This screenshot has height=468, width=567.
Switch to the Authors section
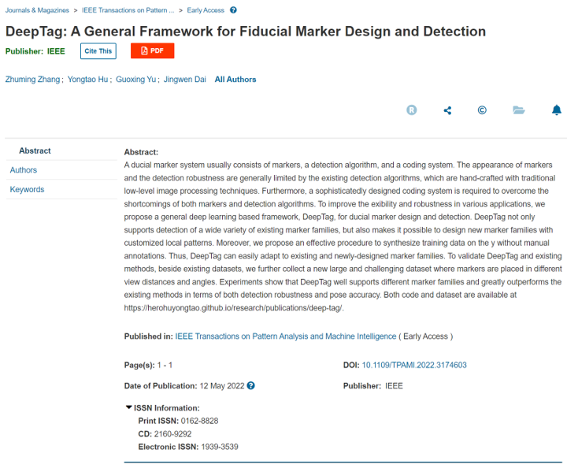click(24, 170)
